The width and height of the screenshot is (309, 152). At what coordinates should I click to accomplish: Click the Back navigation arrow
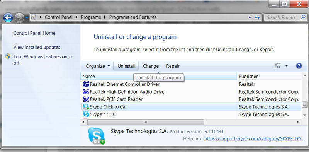tap(8, 18)
